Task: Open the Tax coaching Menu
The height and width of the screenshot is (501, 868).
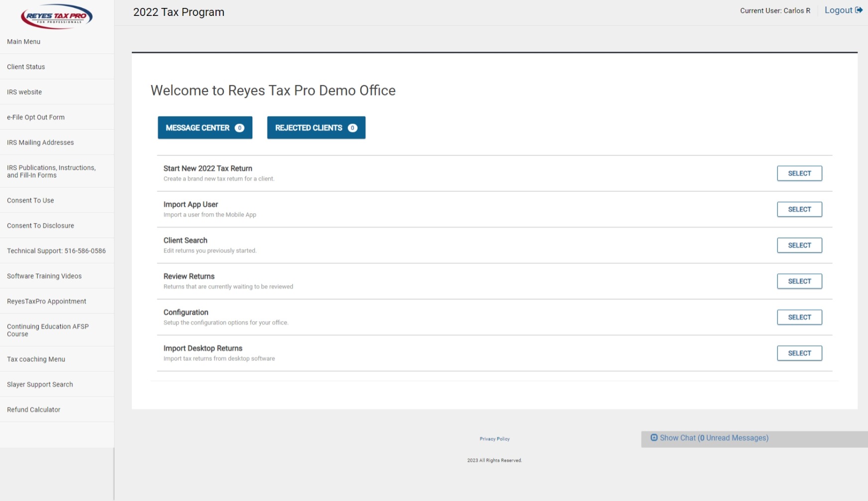Action: pyautogui.click(x=57, y=359)
